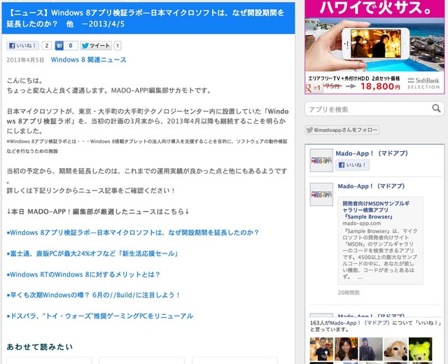Viewport: 448px width, 364px height.
Task: Follow @madoapp via the Twitter button
Action: 337,130
